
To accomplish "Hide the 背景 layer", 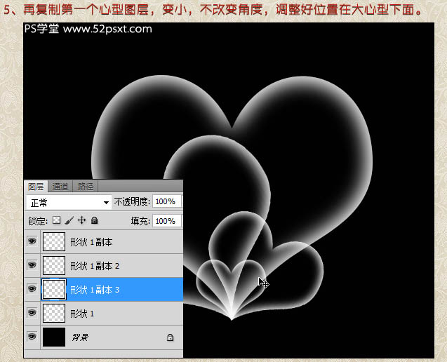I will 32,337.
